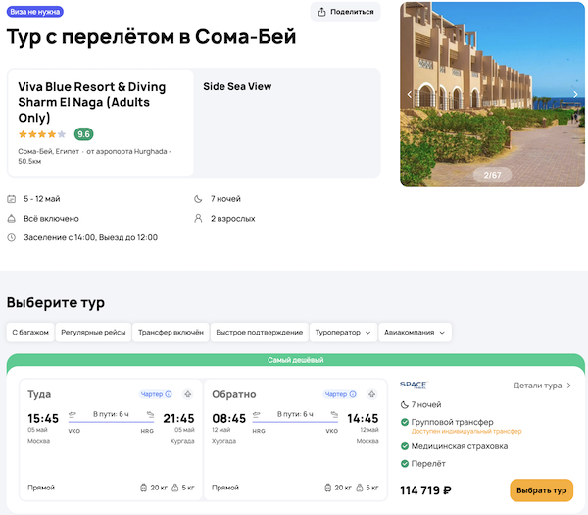Toggle the С багажом filter
Viewport: 588px width, 515px height.
28,333
